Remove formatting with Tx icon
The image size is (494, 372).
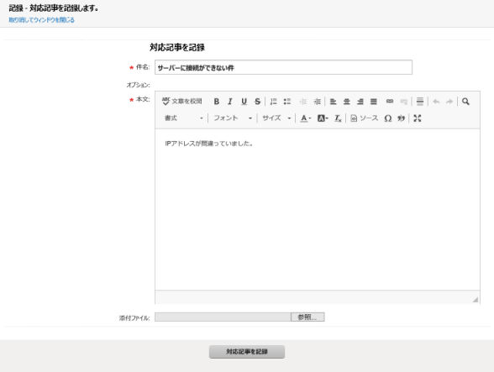[x=338, y=118]
